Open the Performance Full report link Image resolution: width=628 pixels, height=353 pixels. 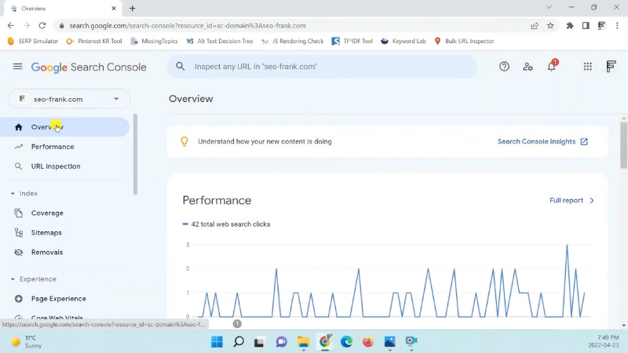tap(571, 200)
